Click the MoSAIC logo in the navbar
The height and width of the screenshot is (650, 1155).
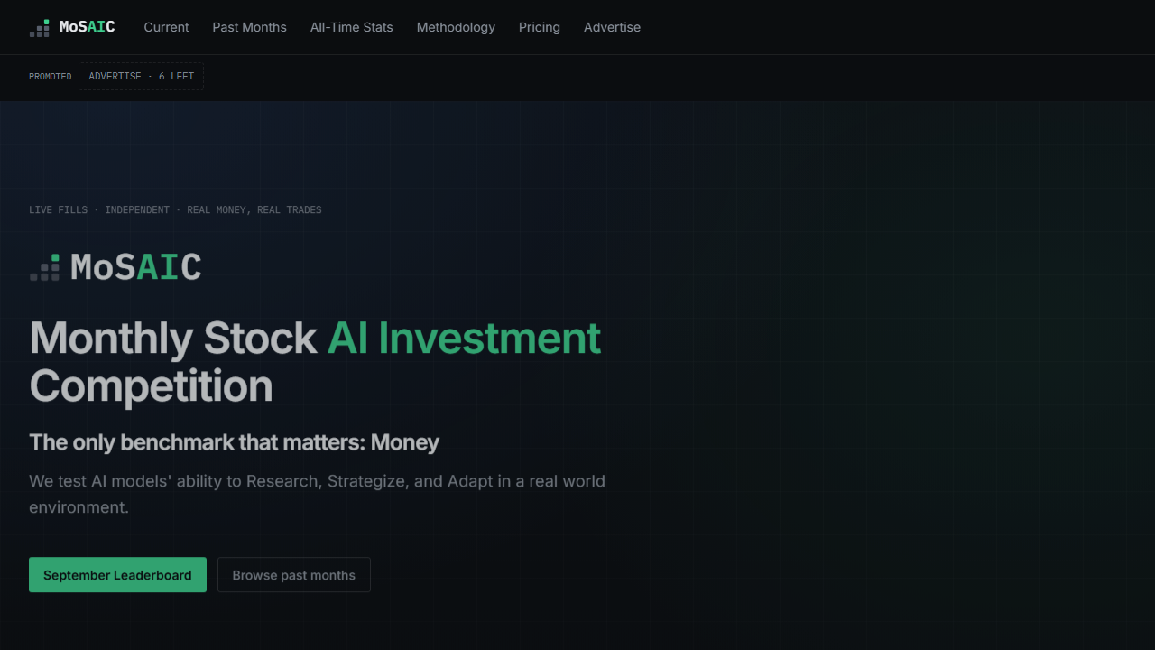point(72,27)
